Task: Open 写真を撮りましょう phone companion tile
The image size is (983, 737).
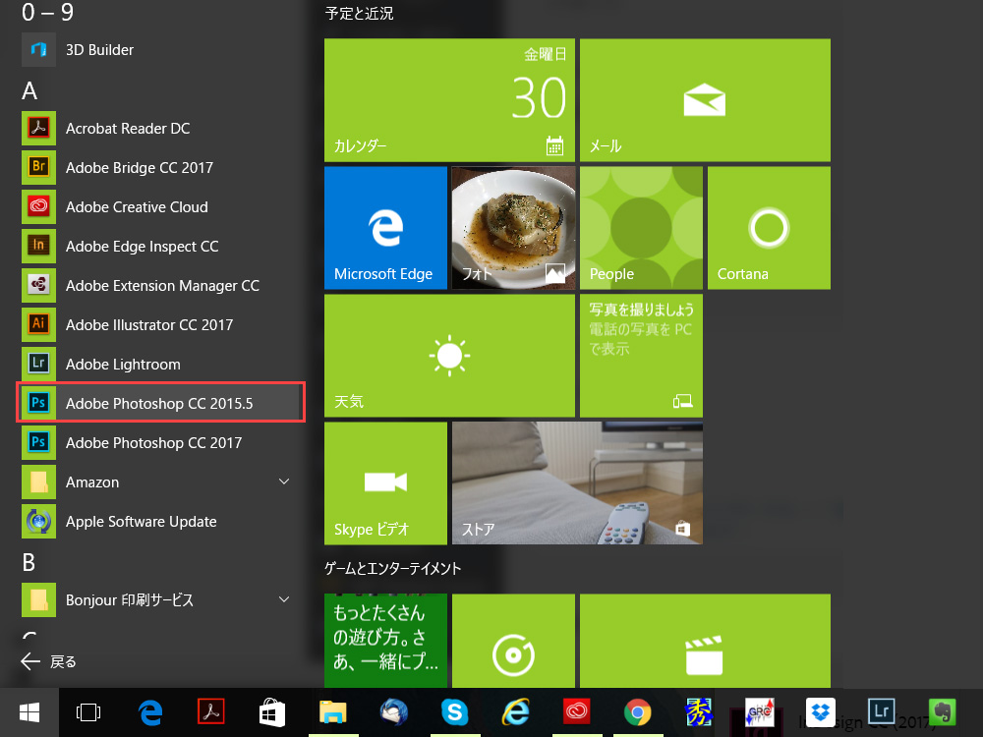Action: click(x=641, y=356)
